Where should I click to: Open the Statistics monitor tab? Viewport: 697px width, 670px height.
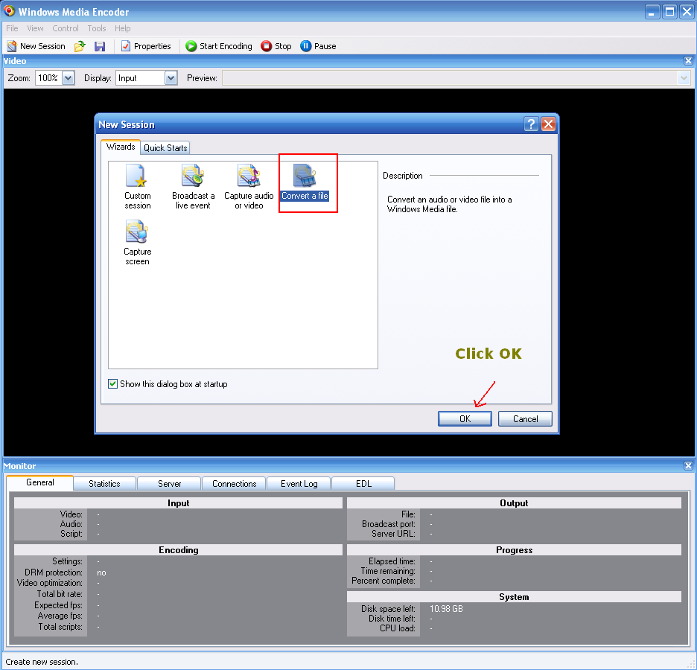tap(104, 484)
